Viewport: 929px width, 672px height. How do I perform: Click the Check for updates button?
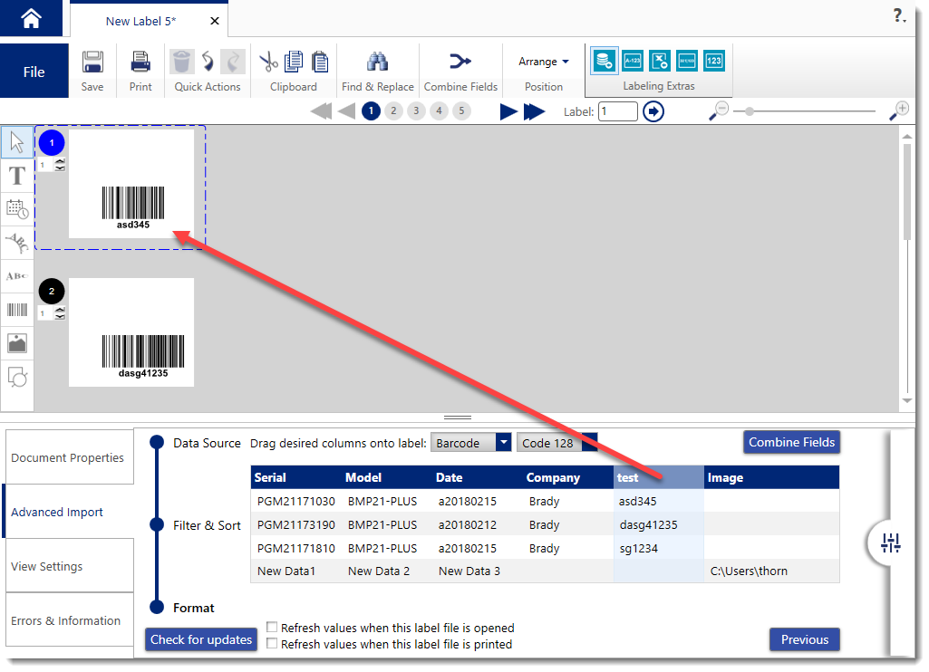tap(201, 639)
